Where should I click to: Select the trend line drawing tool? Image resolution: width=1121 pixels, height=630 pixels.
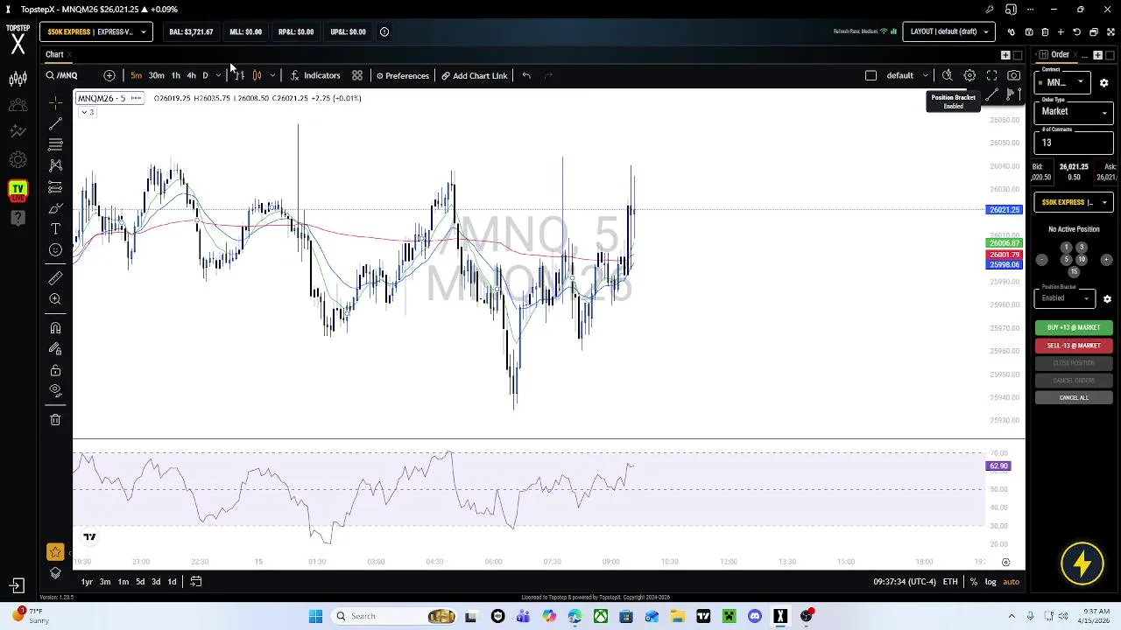[x=55, y=123]
